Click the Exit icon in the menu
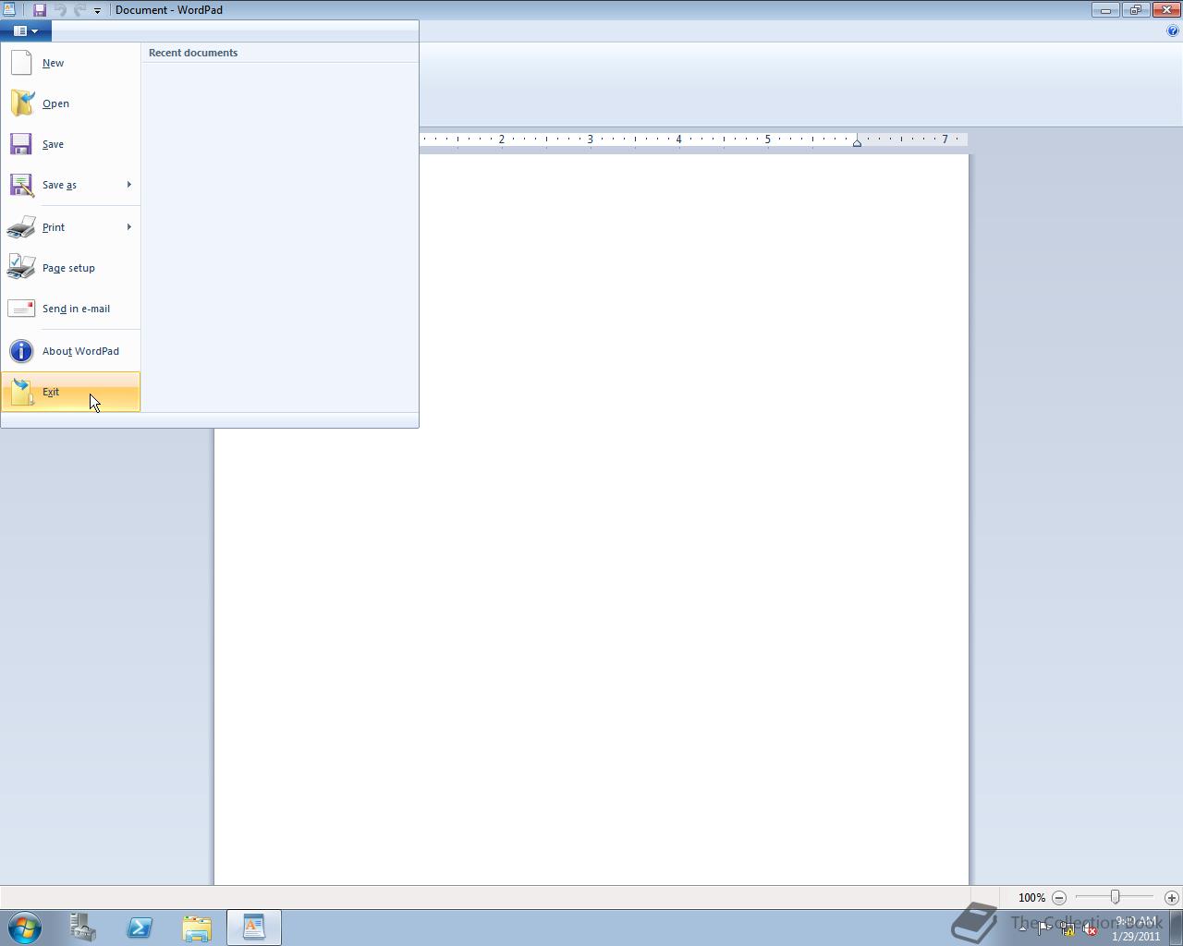Image resolution: width=1183 pixels, height=946 pixels. [x=21, y=392]
